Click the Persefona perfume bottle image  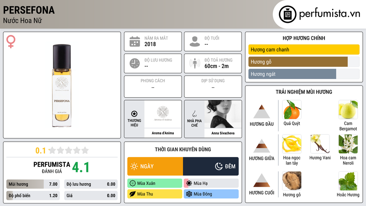(x=61, y=85)
